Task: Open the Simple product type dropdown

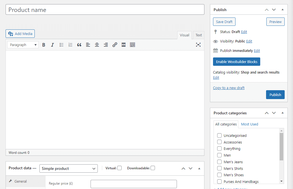Action: coord(69,168)
